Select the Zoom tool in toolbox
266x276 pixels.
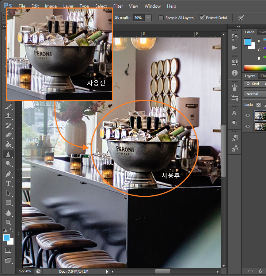tap(8, 222)
